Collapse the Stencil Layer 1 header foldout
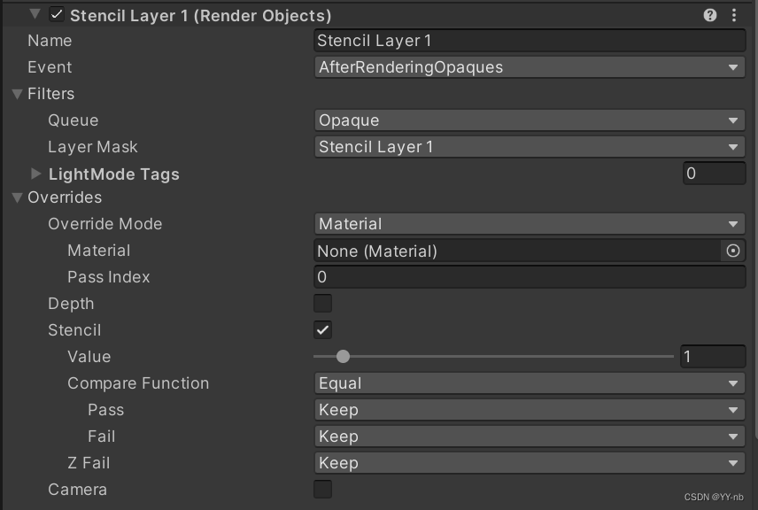 (35, 14)
